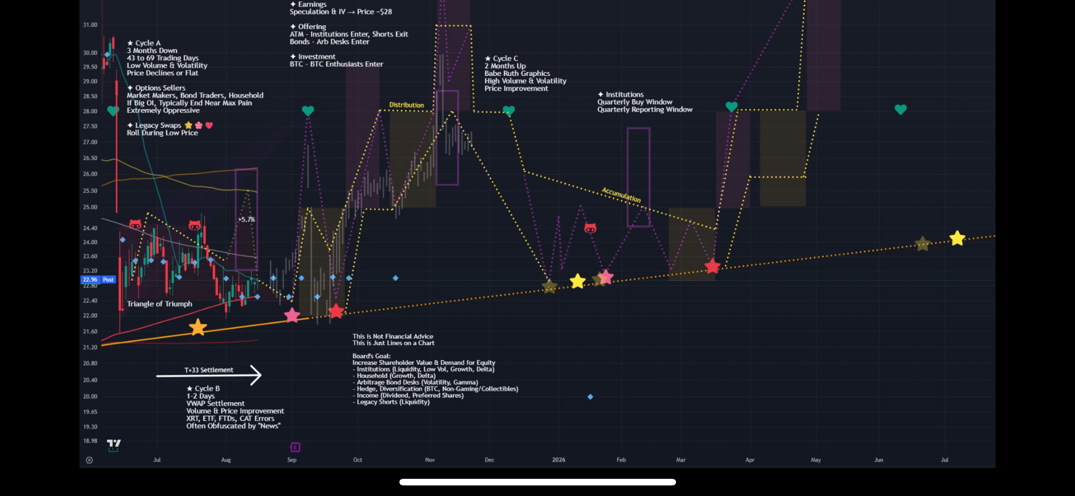
Task: Select bright yellow star near July 2026
Action: tap(957, 239)
